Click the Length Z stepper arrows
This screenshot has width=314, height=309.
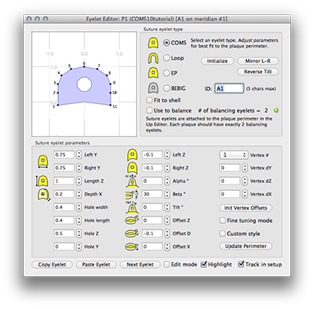pyautogui.click(x=79, y=181)
